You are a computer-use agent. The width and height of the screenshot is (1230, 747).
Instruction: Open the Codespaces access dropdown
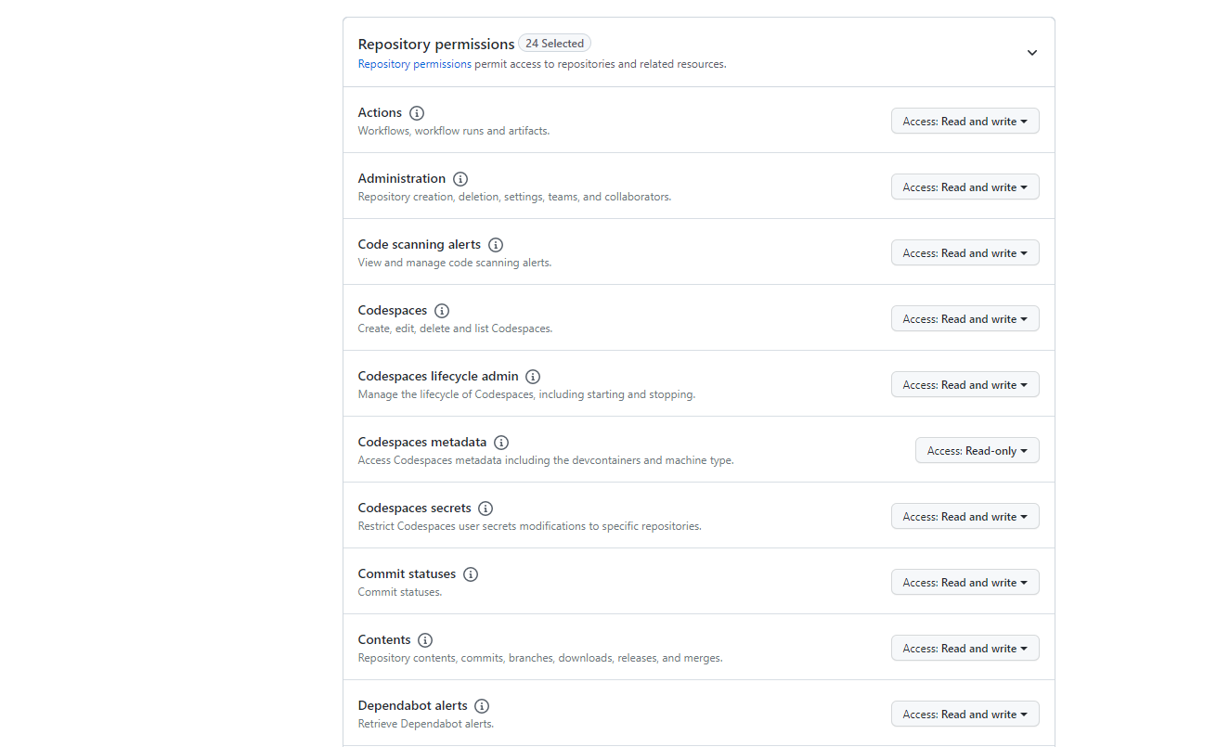[965, 318]
